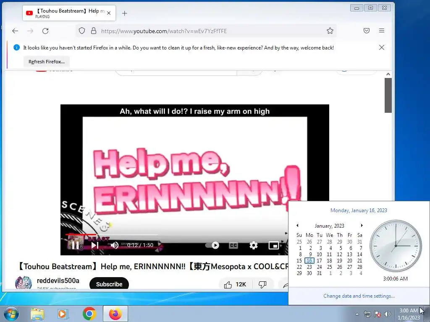Open the Windows Start menu
Screen dimensions: 430x322
[x=11, y=314]
